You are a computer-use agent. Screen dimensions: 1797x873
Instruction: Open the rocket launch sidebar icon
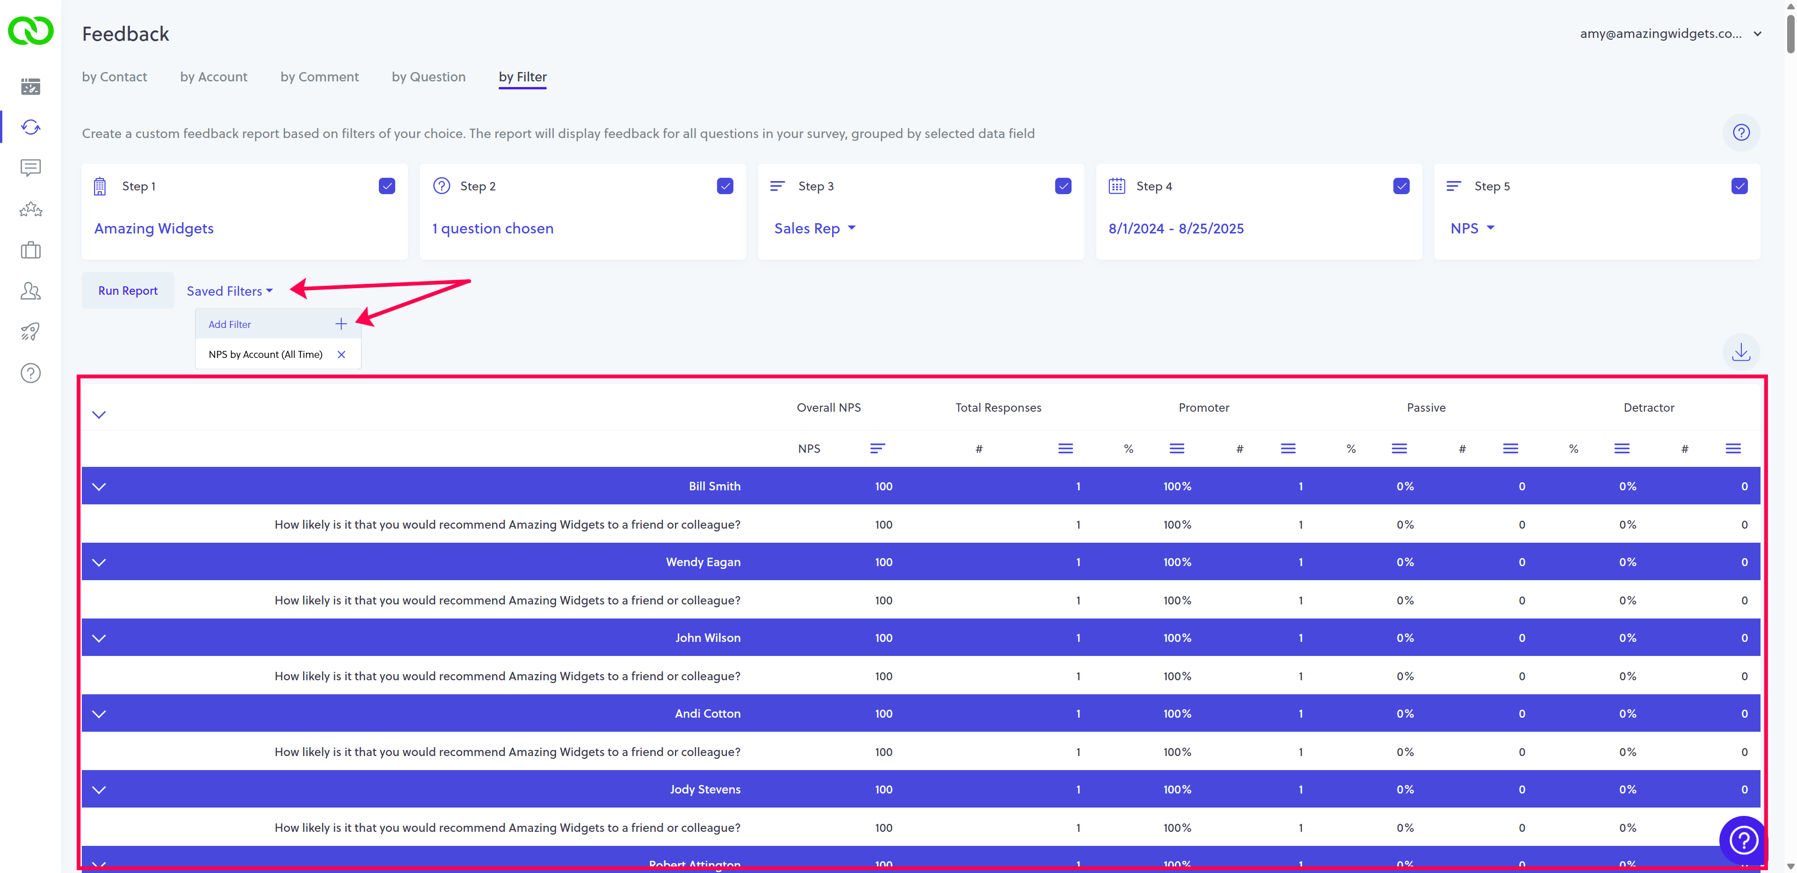[31, 332]
